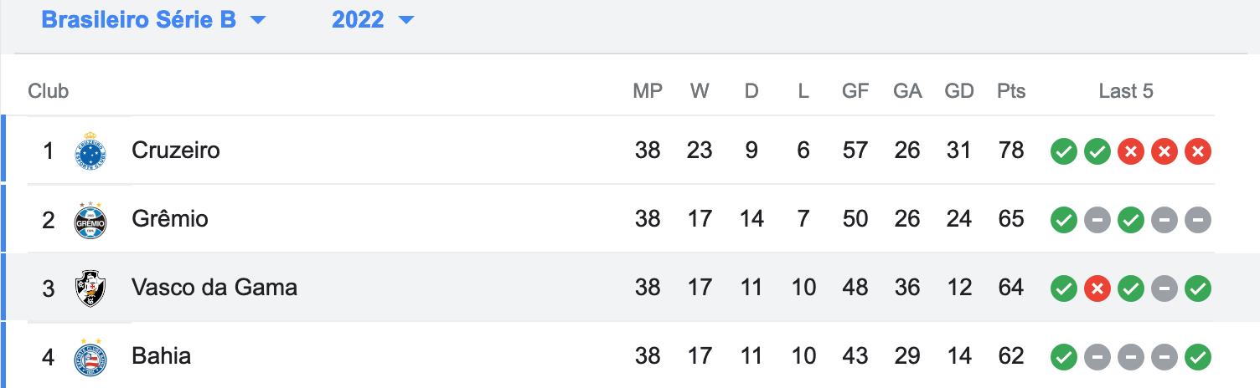Click the Last 5 column header

[1126, 91]
